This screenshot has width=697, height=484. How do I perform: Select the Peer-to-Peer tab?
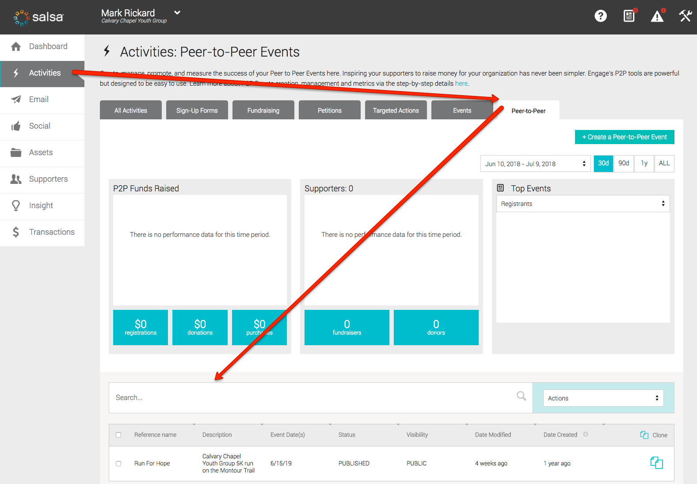(x=529, y=111)
